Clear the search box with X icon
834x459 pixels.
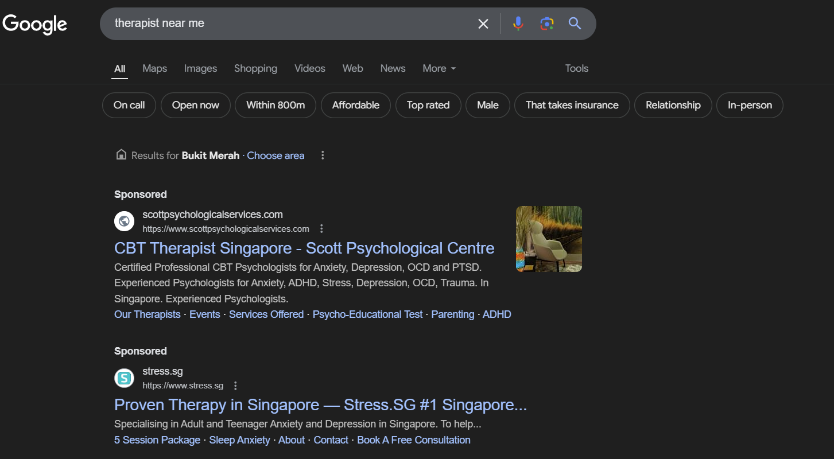click(483, 24)
